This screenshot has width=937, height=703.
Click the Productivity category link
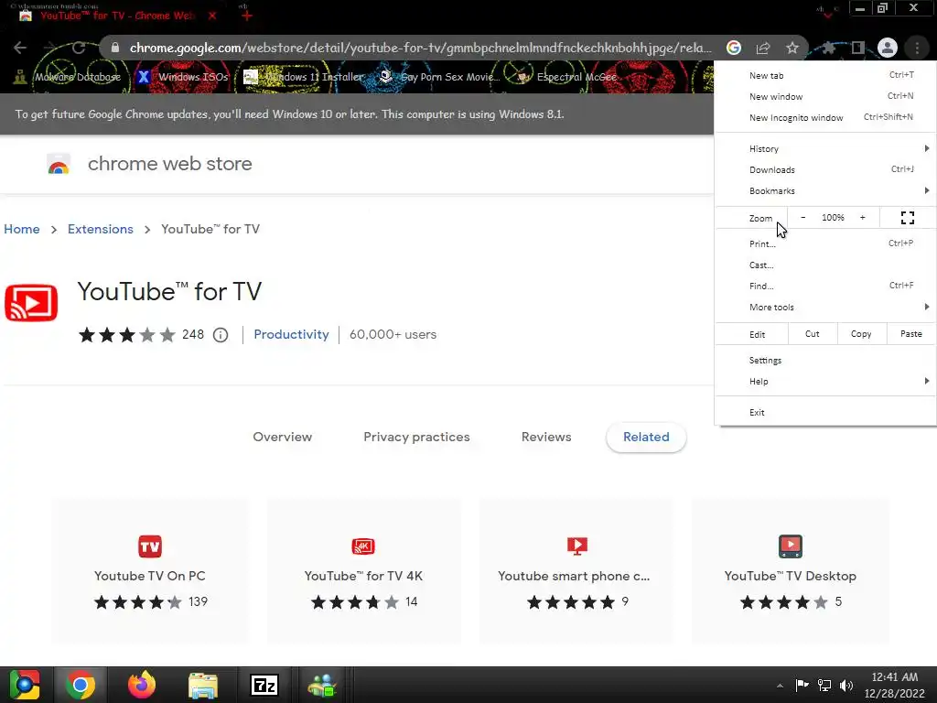click(x=291, y=335)
